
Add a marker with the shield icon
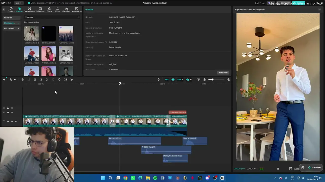click(x=59, y=80)
